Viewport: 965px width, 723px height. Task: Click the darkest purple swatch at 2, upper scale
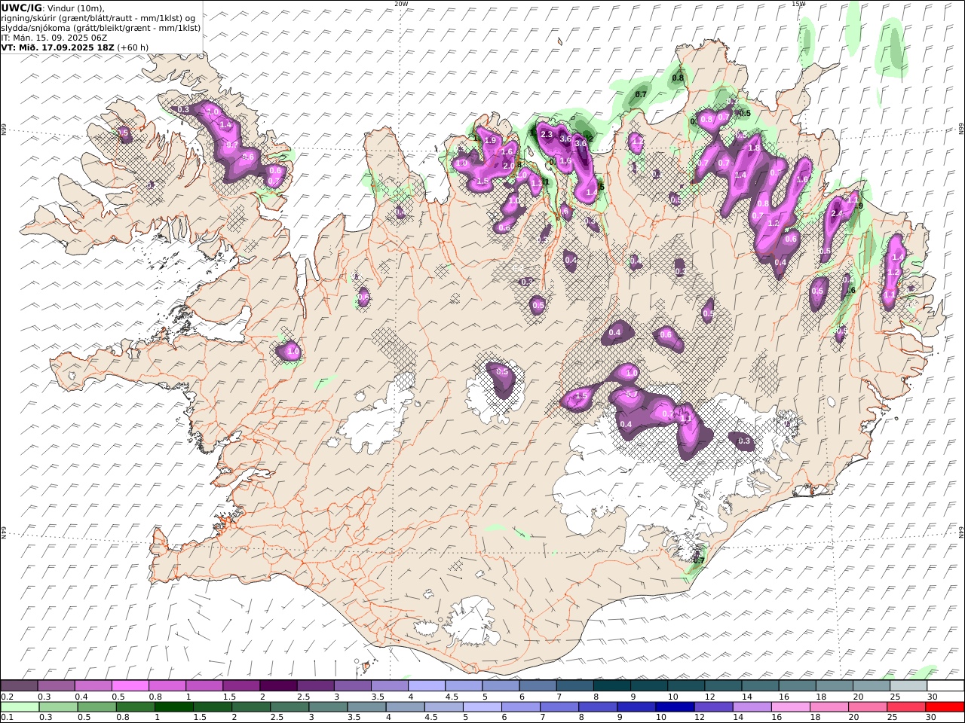coord(277,686)
